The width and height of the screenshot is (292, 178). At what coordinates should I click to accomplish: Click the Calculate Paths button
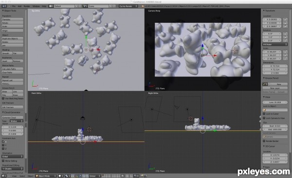tap(13, 69)
